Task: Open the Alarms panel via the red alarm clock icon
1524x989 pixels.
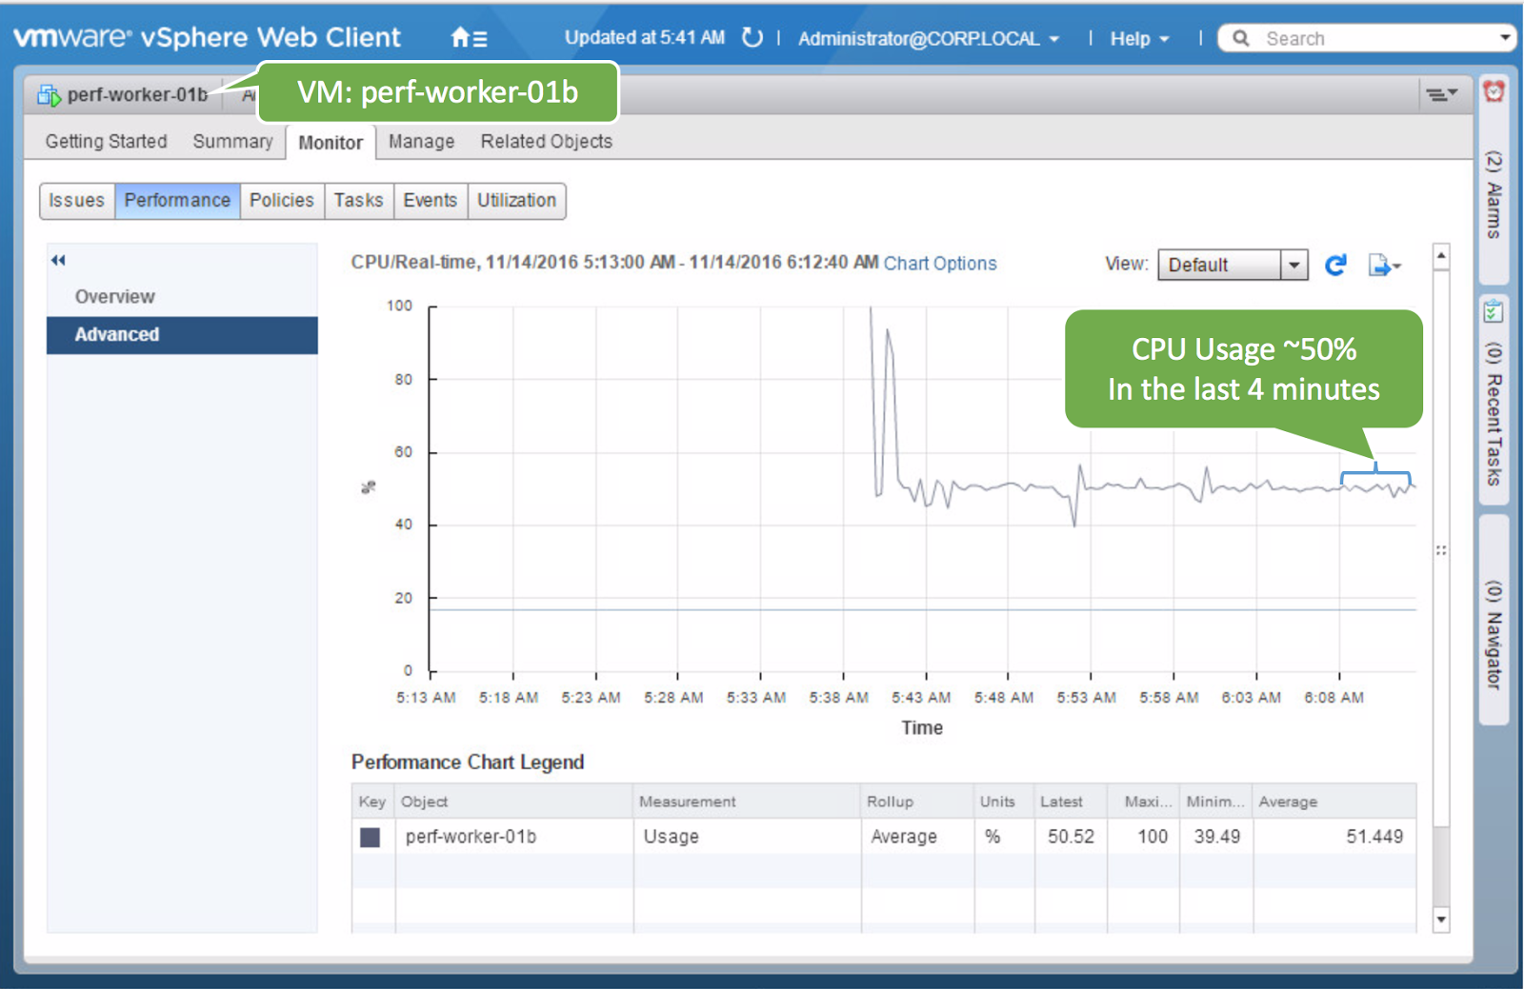Action: (x=1494, y=90)
